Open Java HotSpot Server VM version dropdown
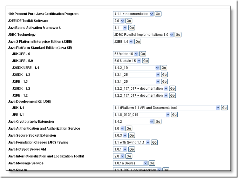Image resolution: width=238 pixels, height=178 pixels. (120, 149)
